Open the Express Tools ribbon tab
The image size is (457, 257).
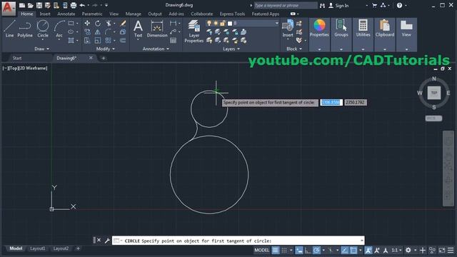tap(232, 14)
